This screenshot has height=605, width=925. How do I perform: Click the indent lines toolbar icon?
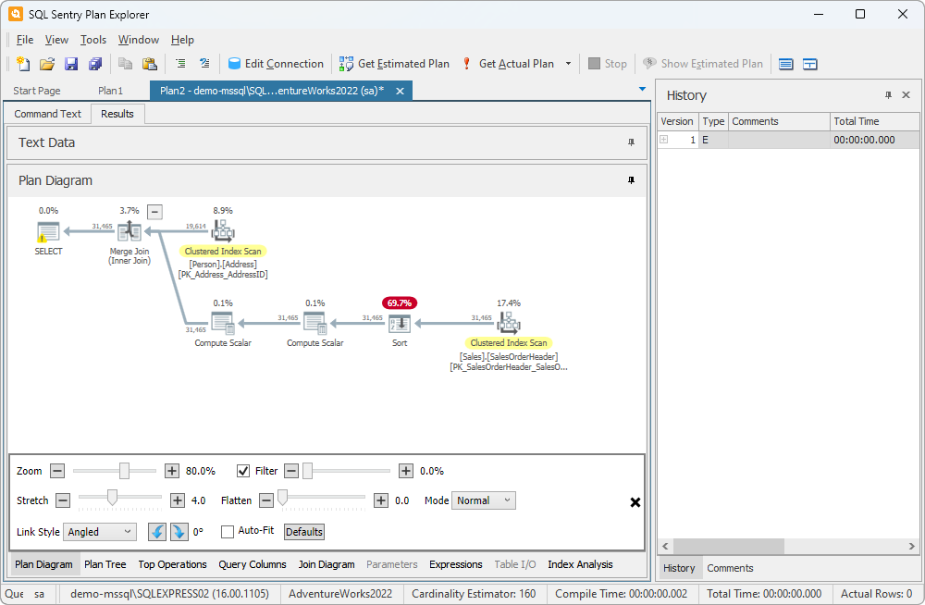point(180,64)
